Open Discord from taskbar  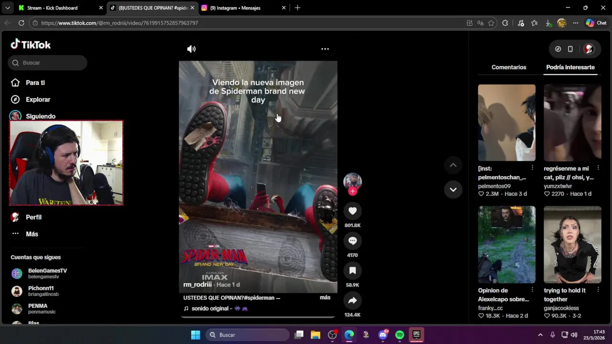[383, 335]
